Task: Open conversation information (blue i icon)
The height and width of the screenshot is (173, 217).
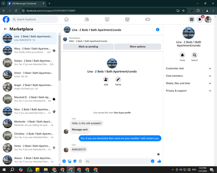Action: [x=158, y=29]
